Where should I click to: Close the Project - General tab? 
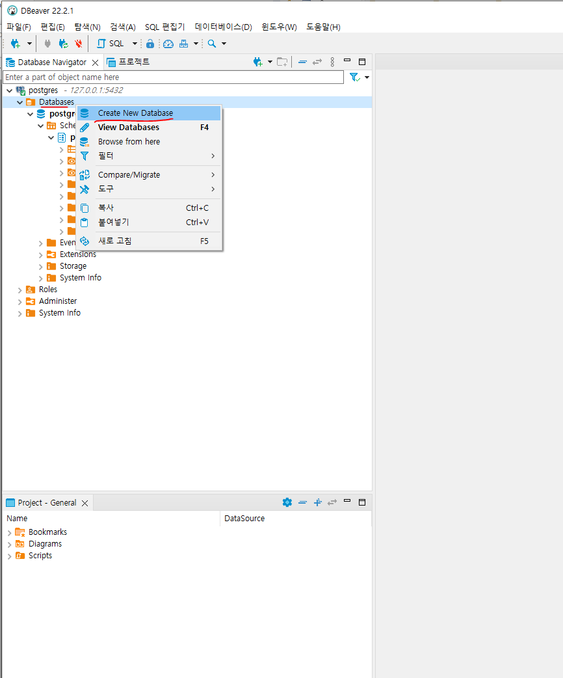click(x=85, y=504)
